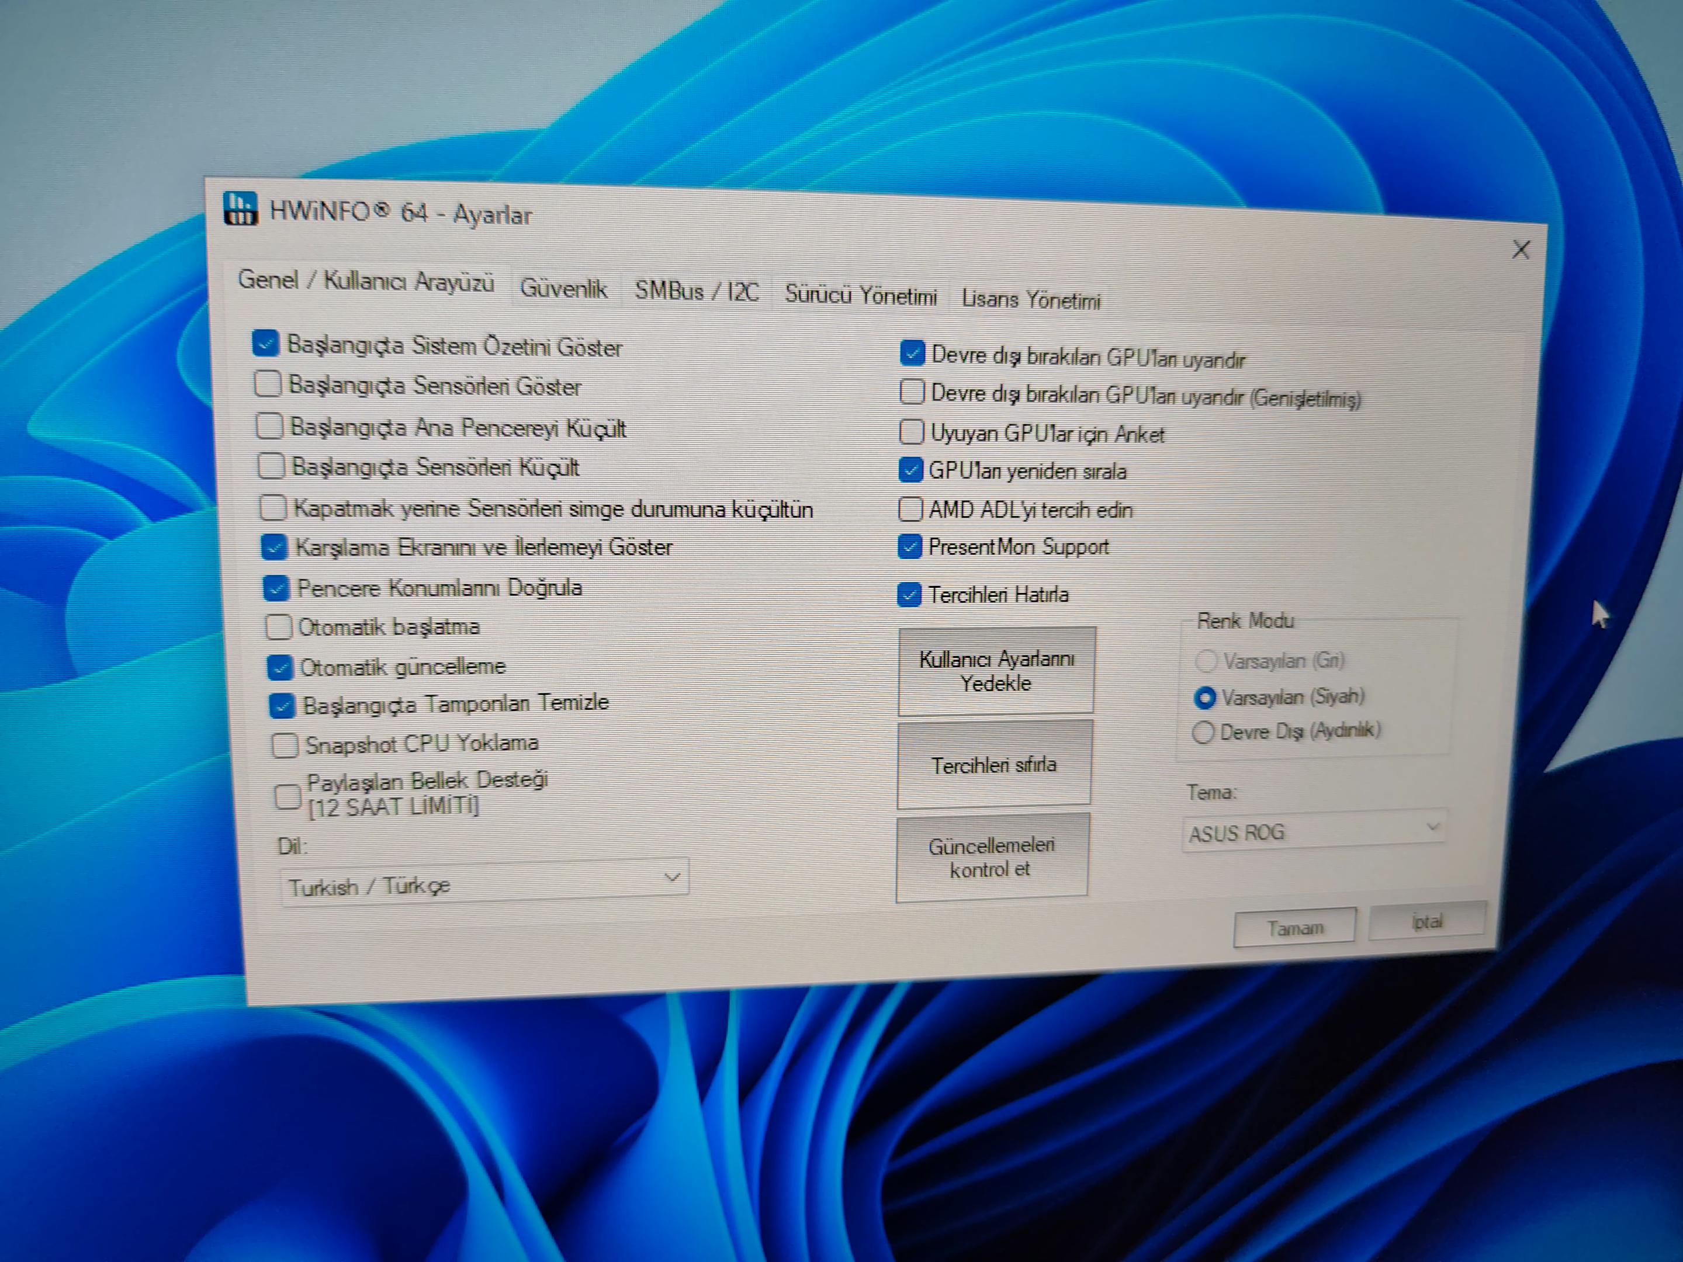The image size is (1683, 1262).
Task: Open the Lisans Yönetimi tab
Action: point(1031,300)
